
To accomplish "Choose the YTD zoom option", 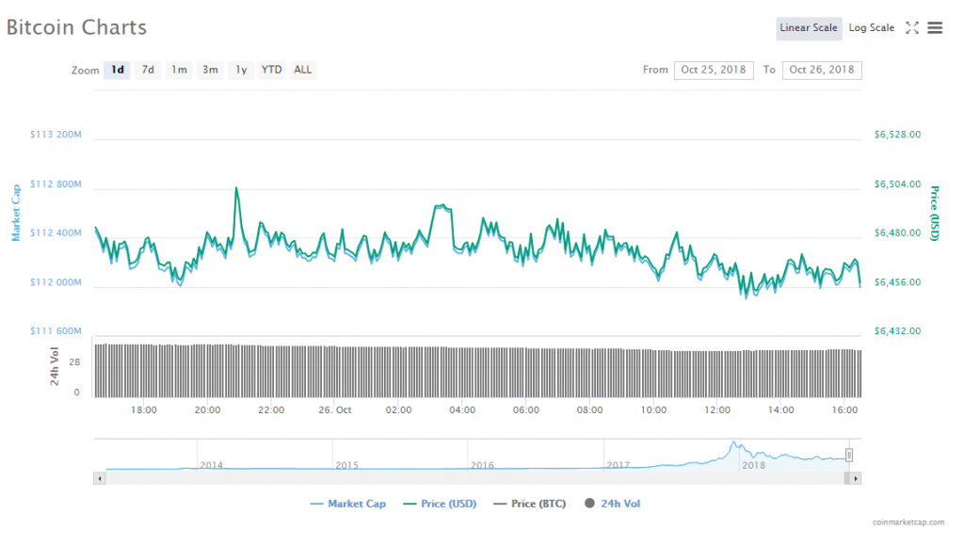I will tap(271, 70).
